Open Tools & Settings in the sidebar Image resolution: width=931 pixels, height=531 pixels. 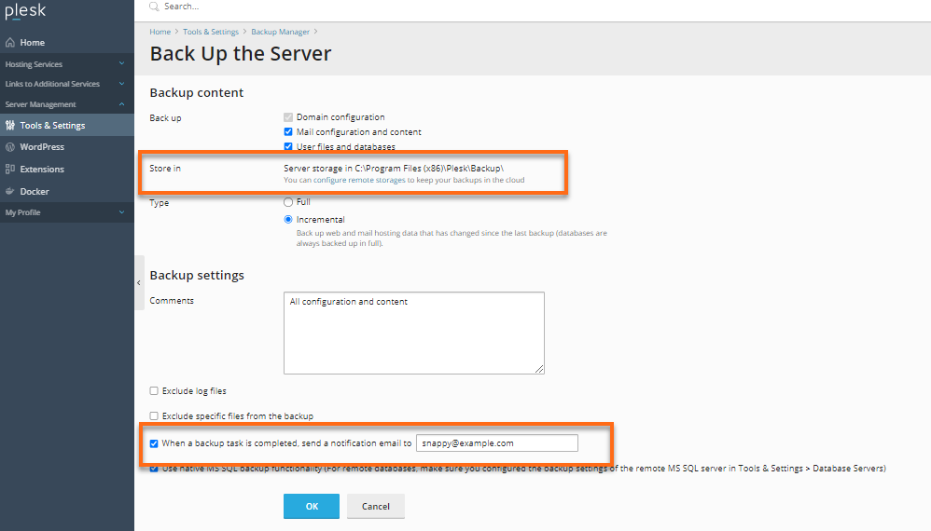[x=66, y=126]
